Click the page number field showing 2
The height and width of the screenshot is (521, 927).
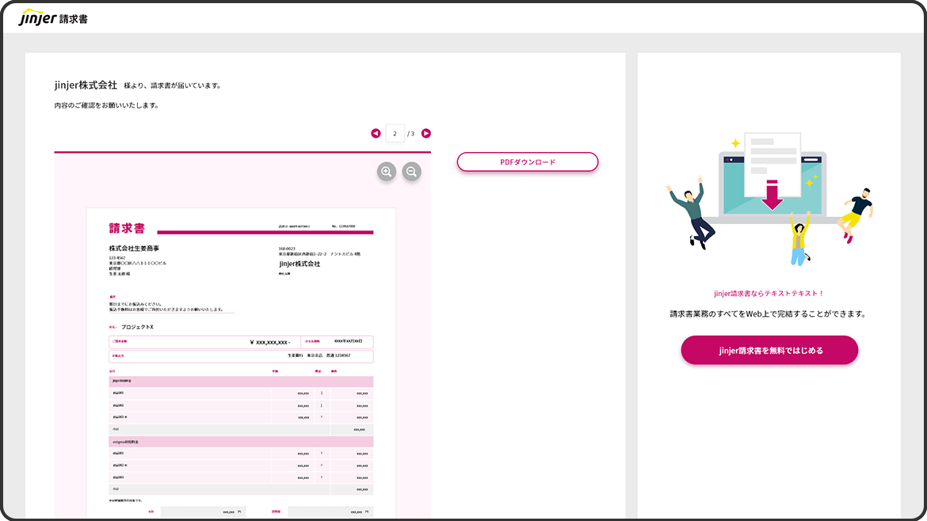[395, 134]
